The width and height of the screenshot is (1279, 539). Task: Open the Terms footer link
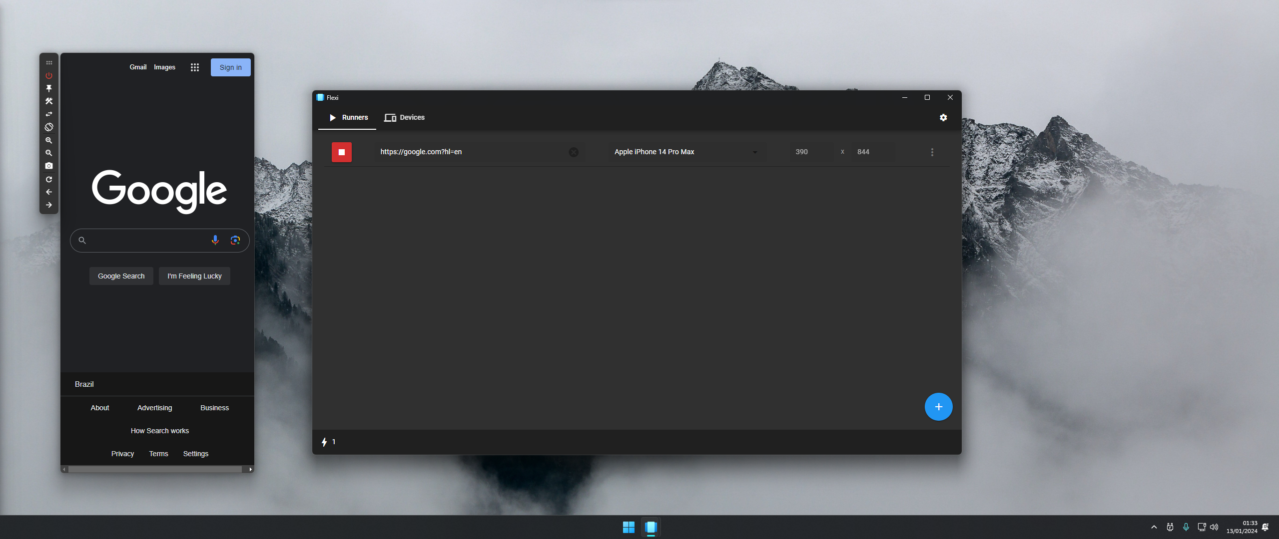pyautogui.click(x=158, y=454)
